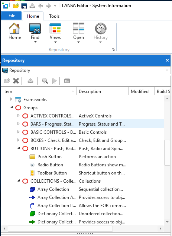Click the delete X icon in Repository toolbar

tap(16, 81)
